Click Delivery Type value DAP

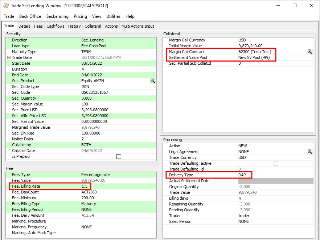pyautogui.click(x=242, y=175)
